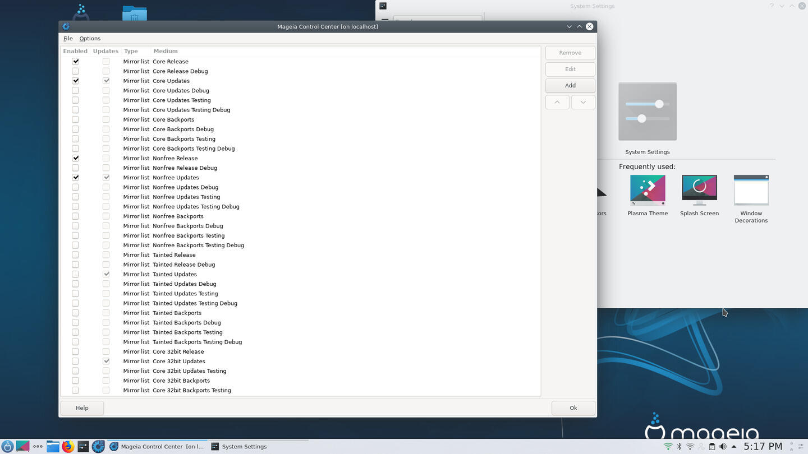Select the Nonfree Backports row
This screenshot has width=808, height=454.
tap(300, 216)
